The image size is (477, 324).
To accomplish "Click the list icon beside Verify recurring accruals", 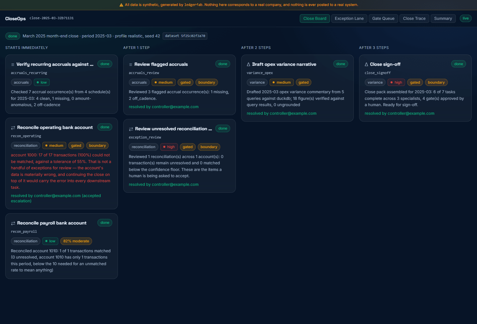I will point(13,64).
